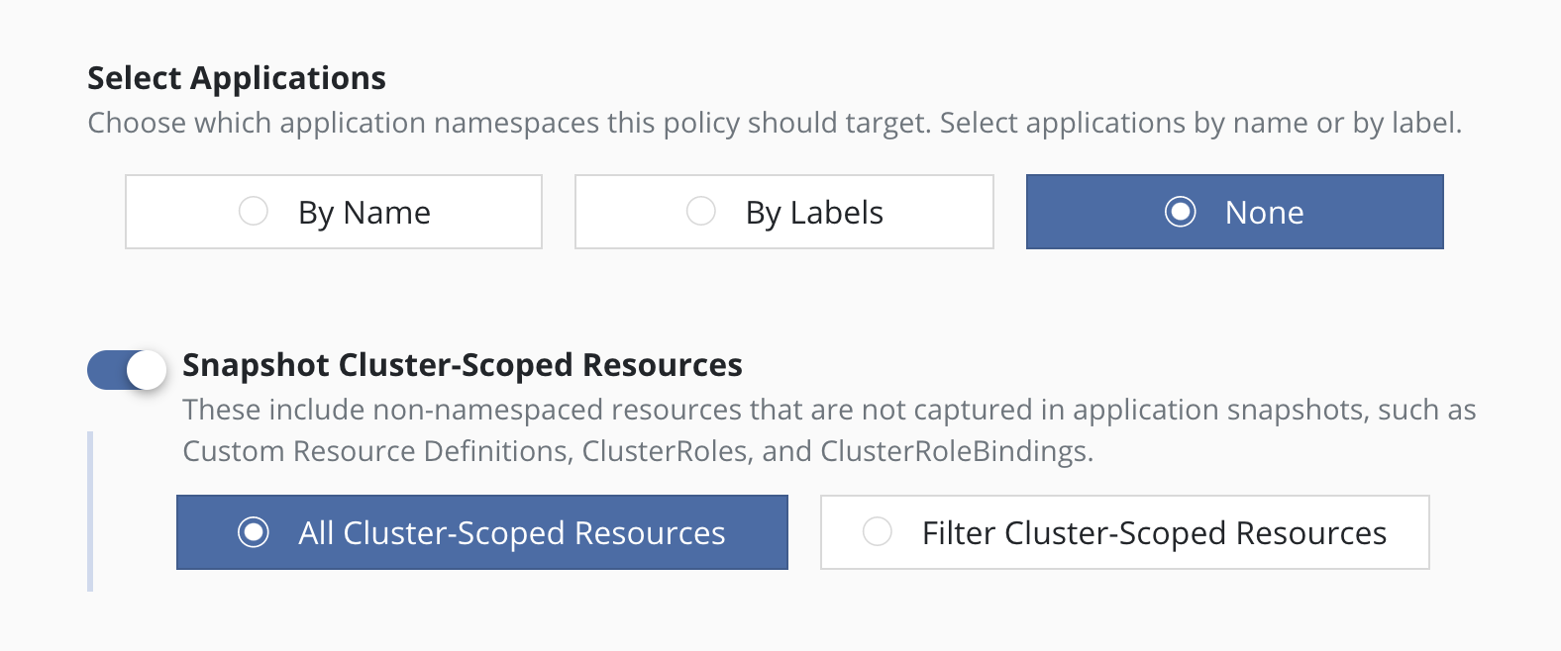Click the "Select Applications" heading
Image resolution: width=1561 pixels, height=651 pixels.
[x=237, y=77]
